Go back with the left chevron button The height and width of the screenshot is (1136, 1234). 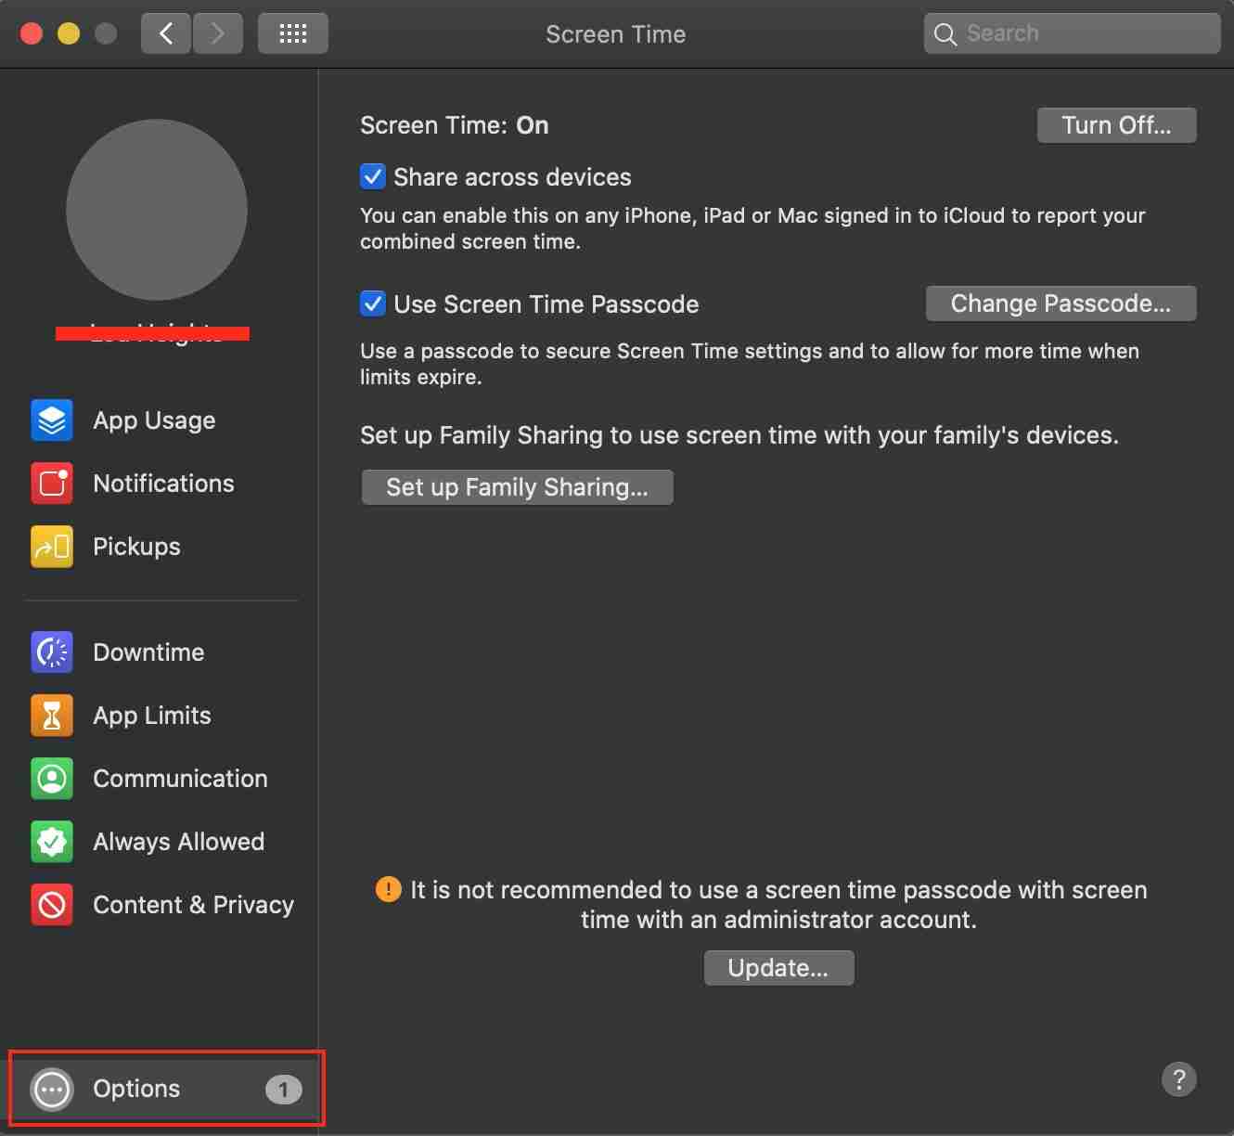pos(166,34)
